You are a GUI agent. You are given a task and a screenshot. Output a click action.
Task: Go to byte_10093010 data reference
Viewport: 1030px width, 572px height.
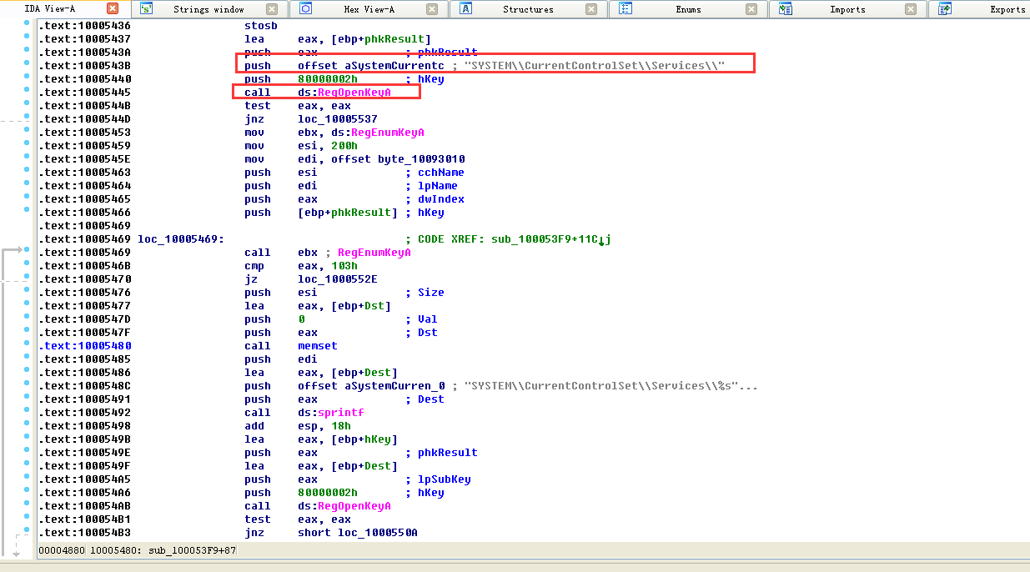pos(421,159)
